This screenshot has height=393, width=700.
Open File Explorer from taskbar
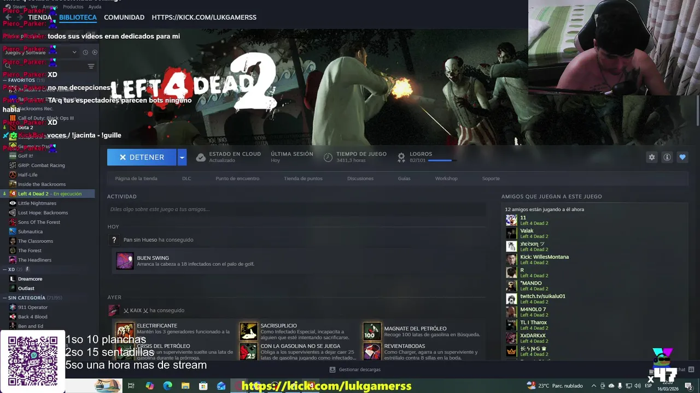pyautogui.click(x=185, y=386)
